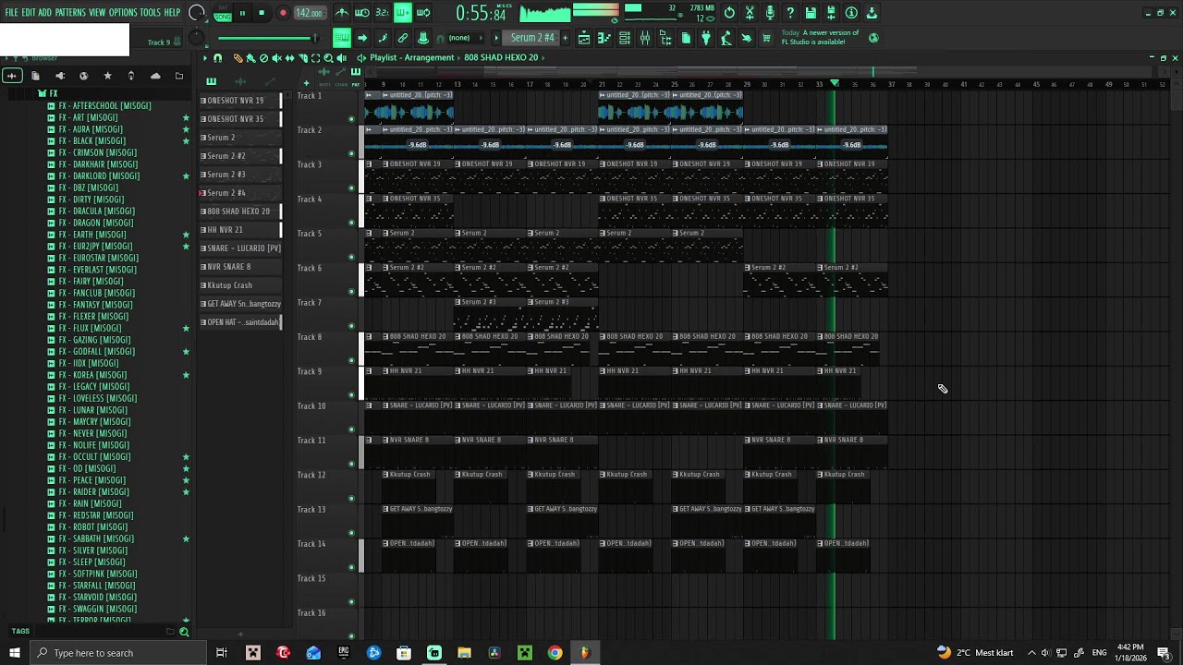Stop playback with the stop button
The height and width of the screenshot is (665, 1183).
(262, 13)
